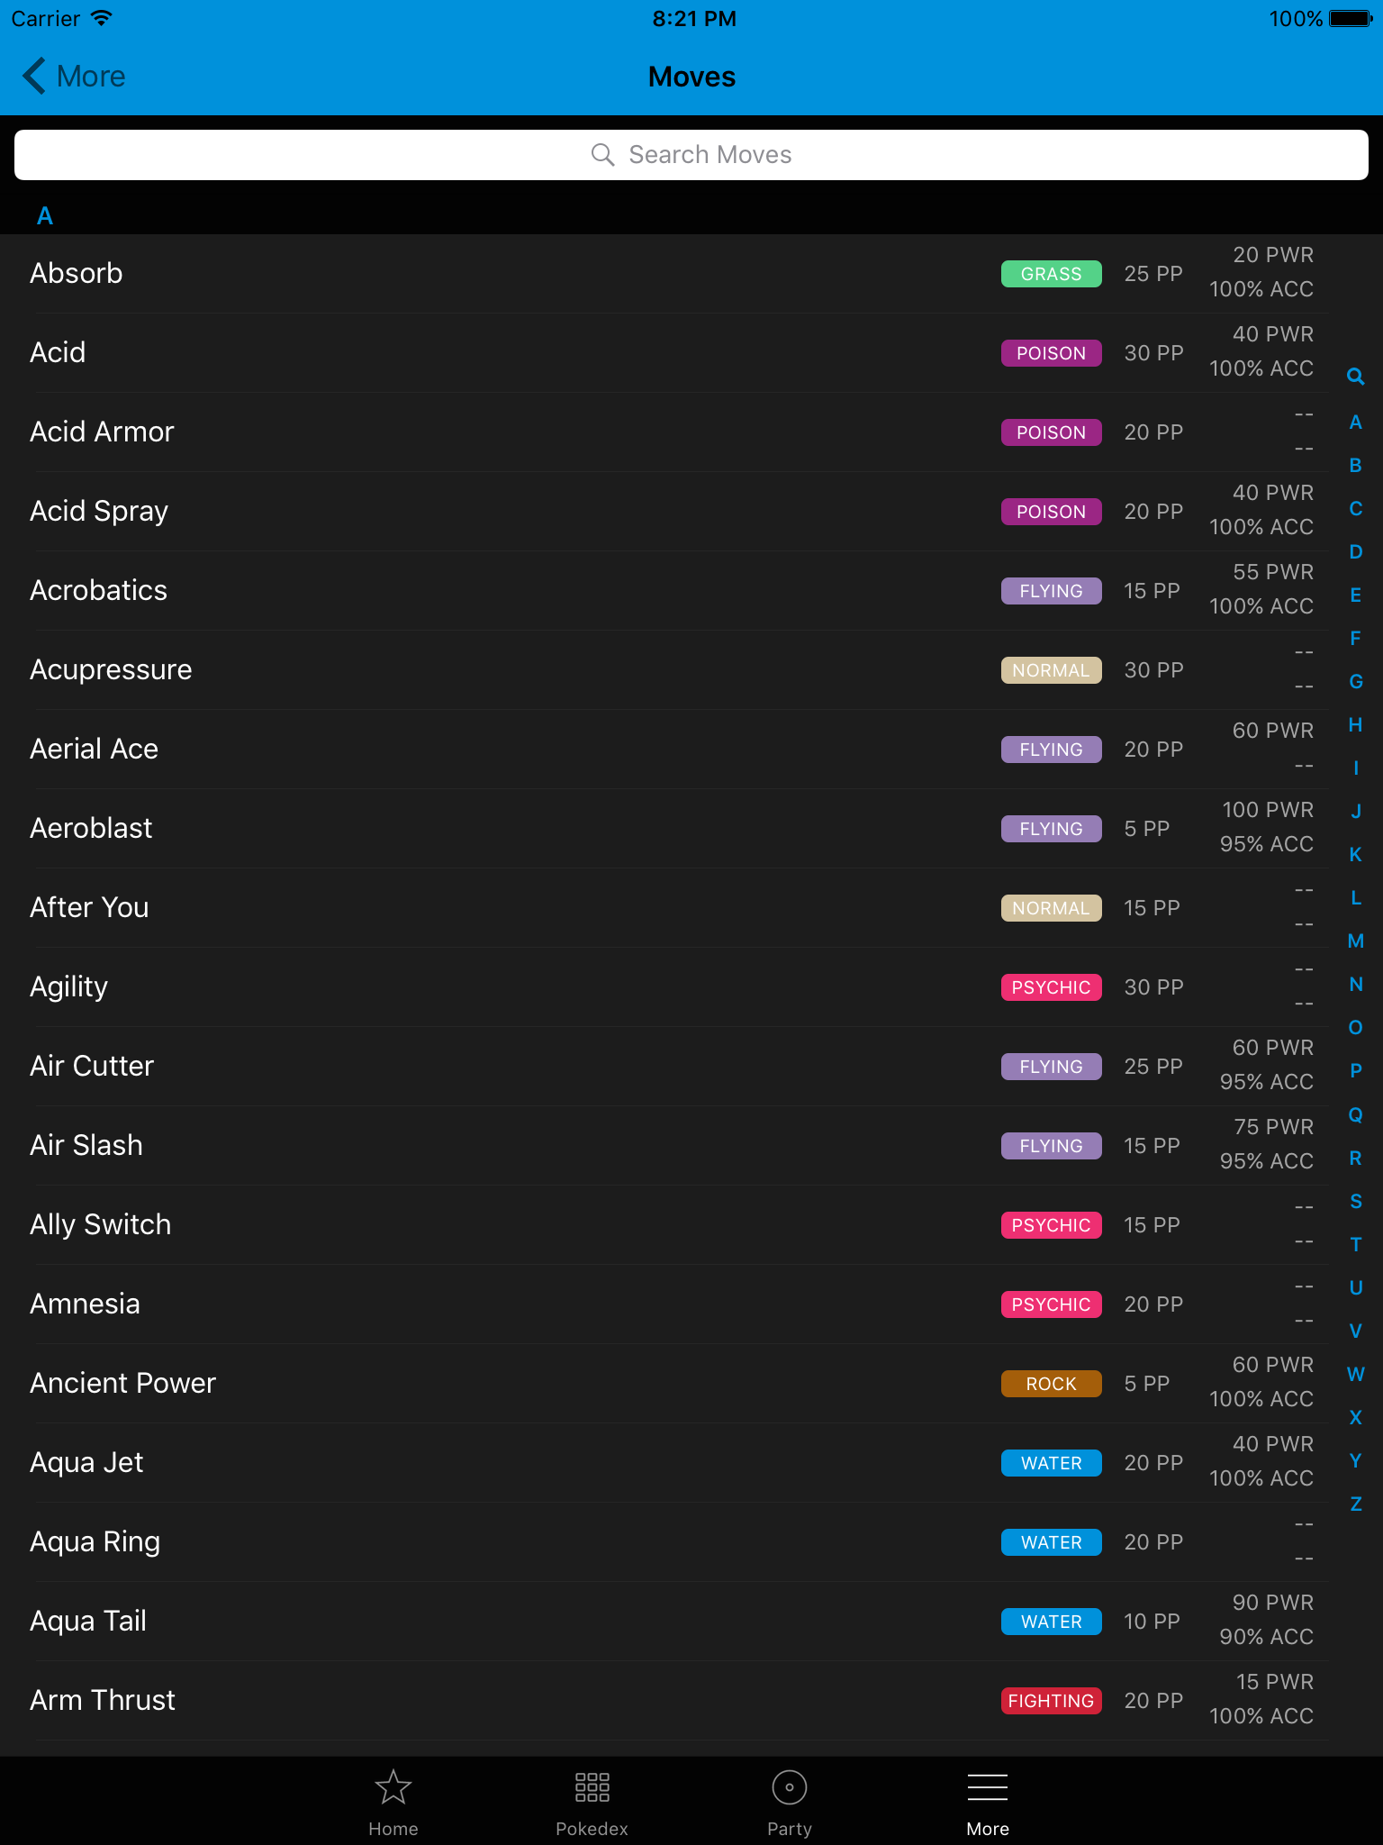
Task: Tap the POISON badge on Acid Armor
Action: click(1051, 432)
